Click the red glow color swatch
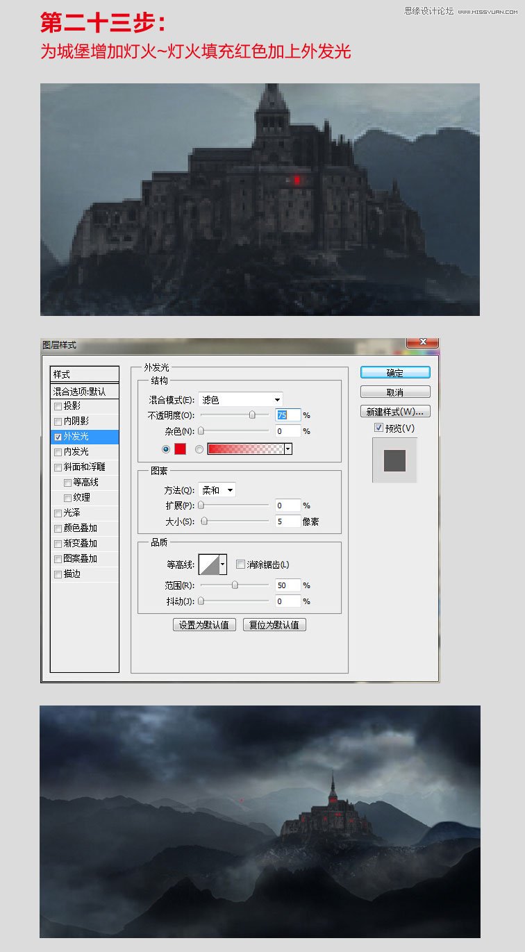Viewport: 525px width, 952px height. click(180, 449)
